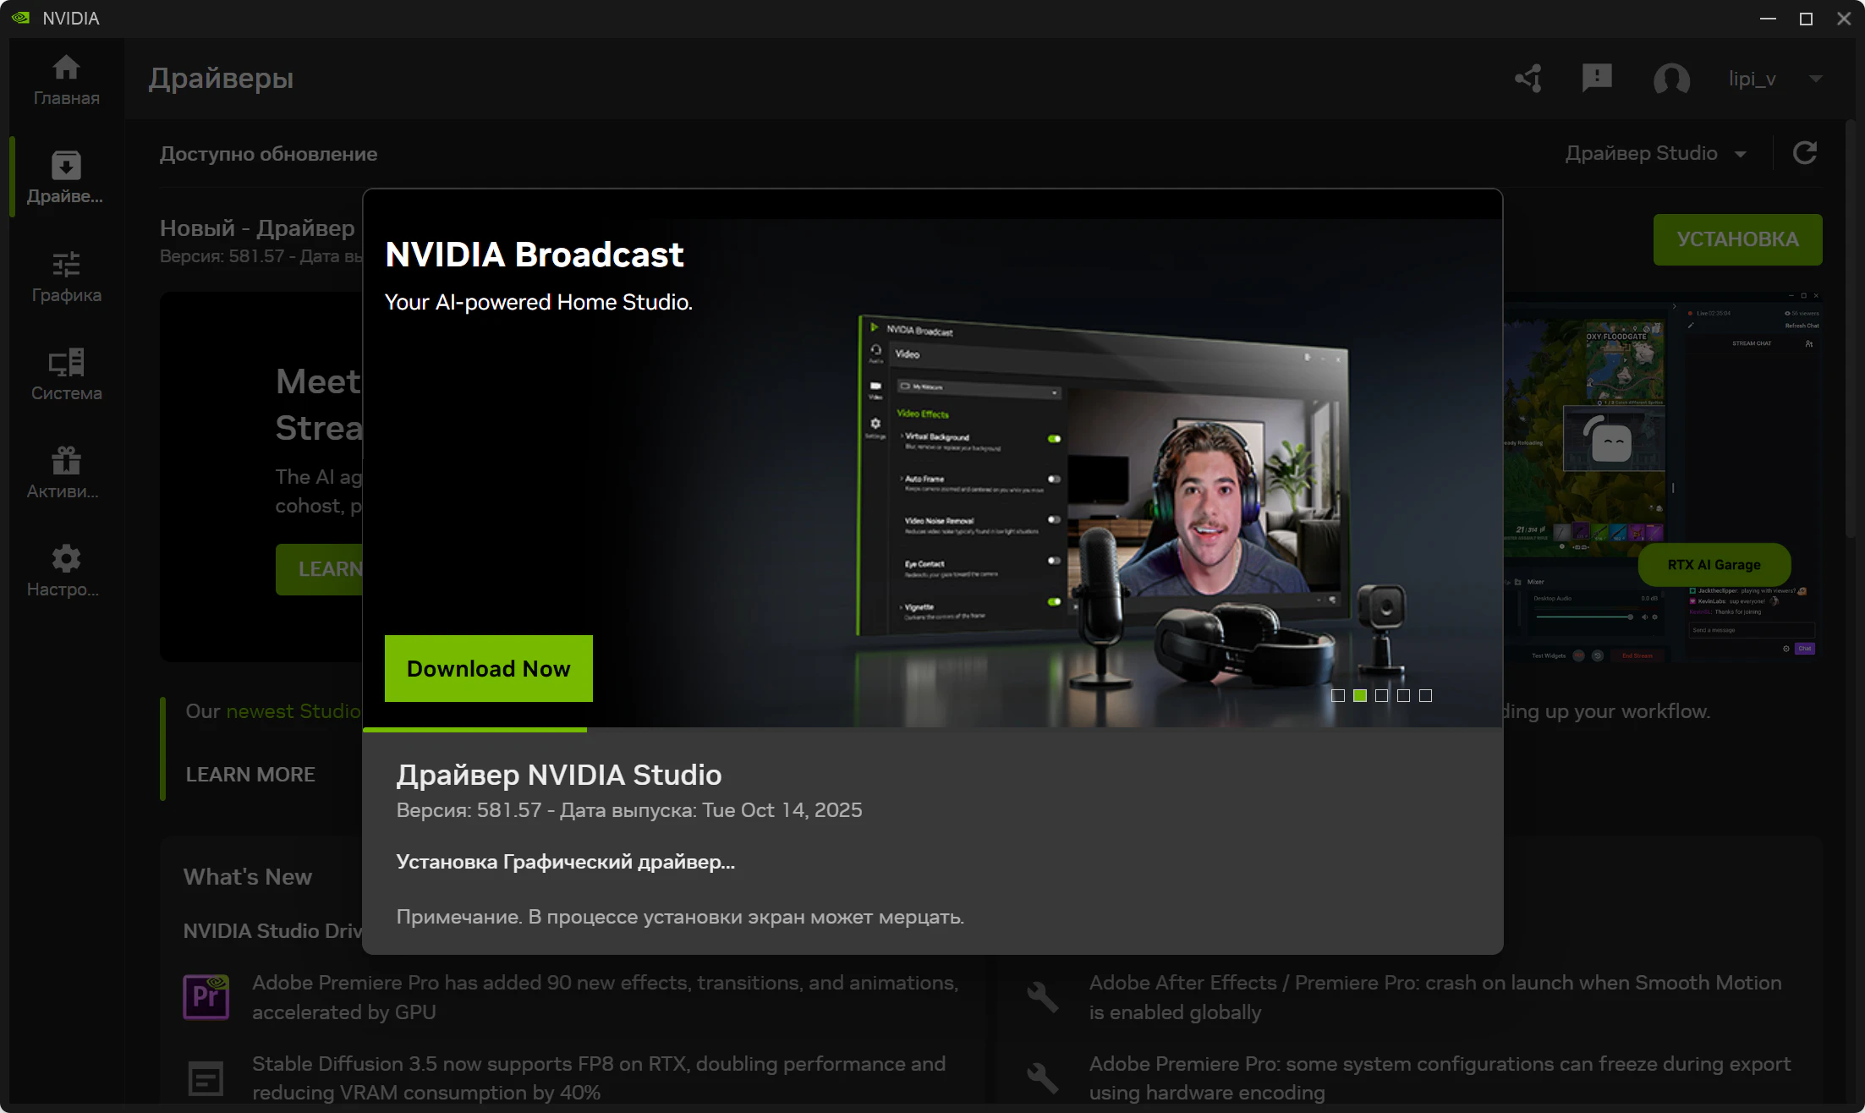Screen dimensions: 1865x1113
Task: Click the user avatar icon
Action: point(1671,79)
